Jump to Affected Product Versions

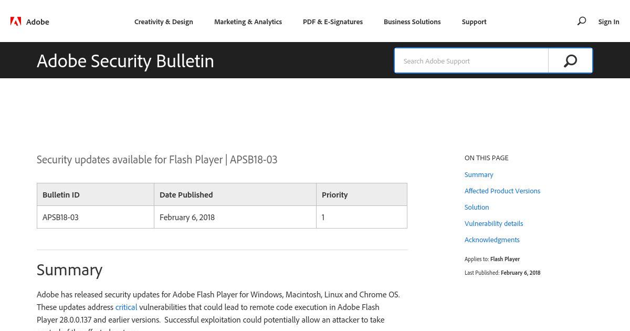(502, 191)
